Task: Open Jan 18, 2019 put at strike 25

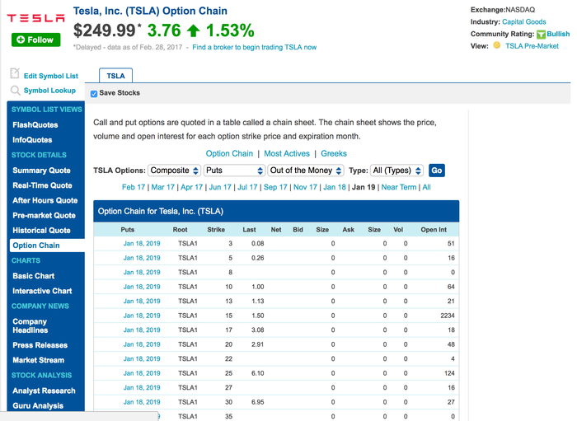Action: tap(142, 373)
